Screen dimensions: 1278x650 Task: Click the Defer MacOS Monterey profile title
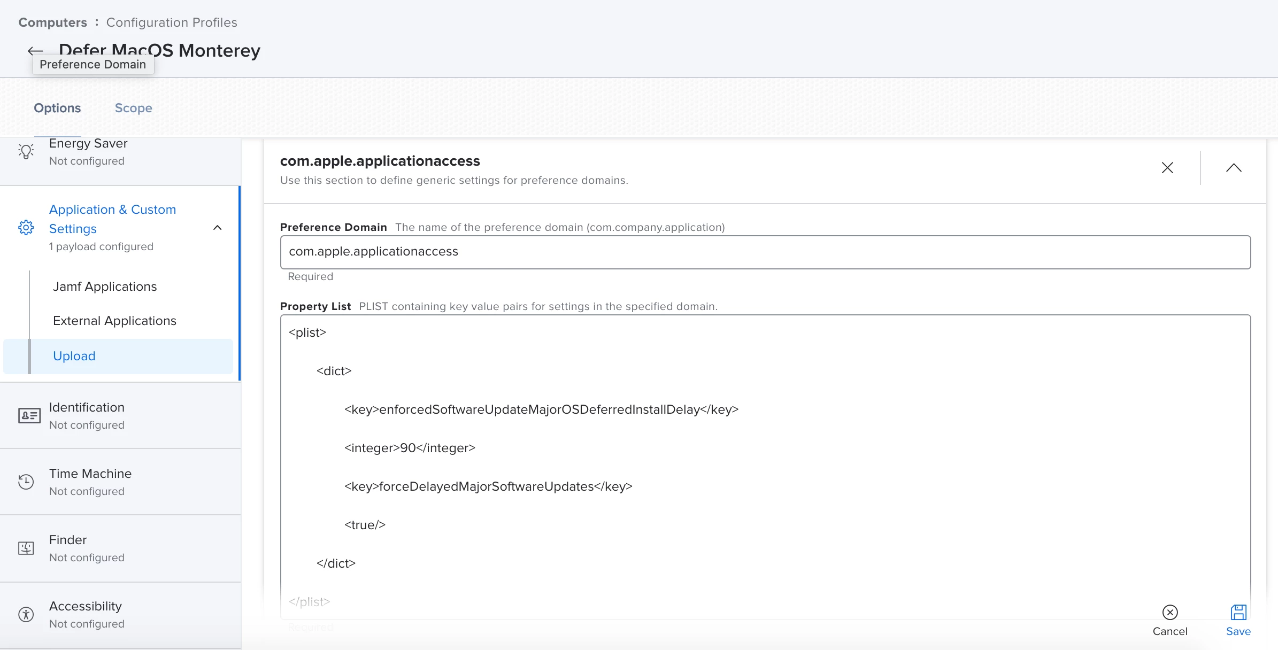click(159, 50)
